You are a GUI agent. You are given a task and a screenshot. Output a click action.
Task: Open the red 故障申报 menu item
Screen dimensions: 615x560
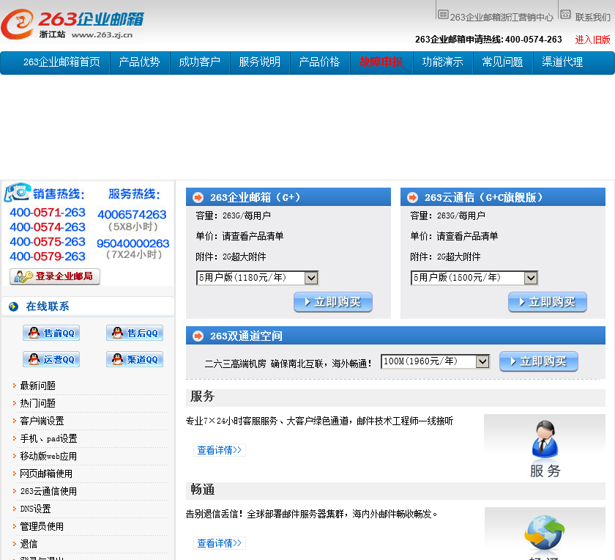[381, 62]
